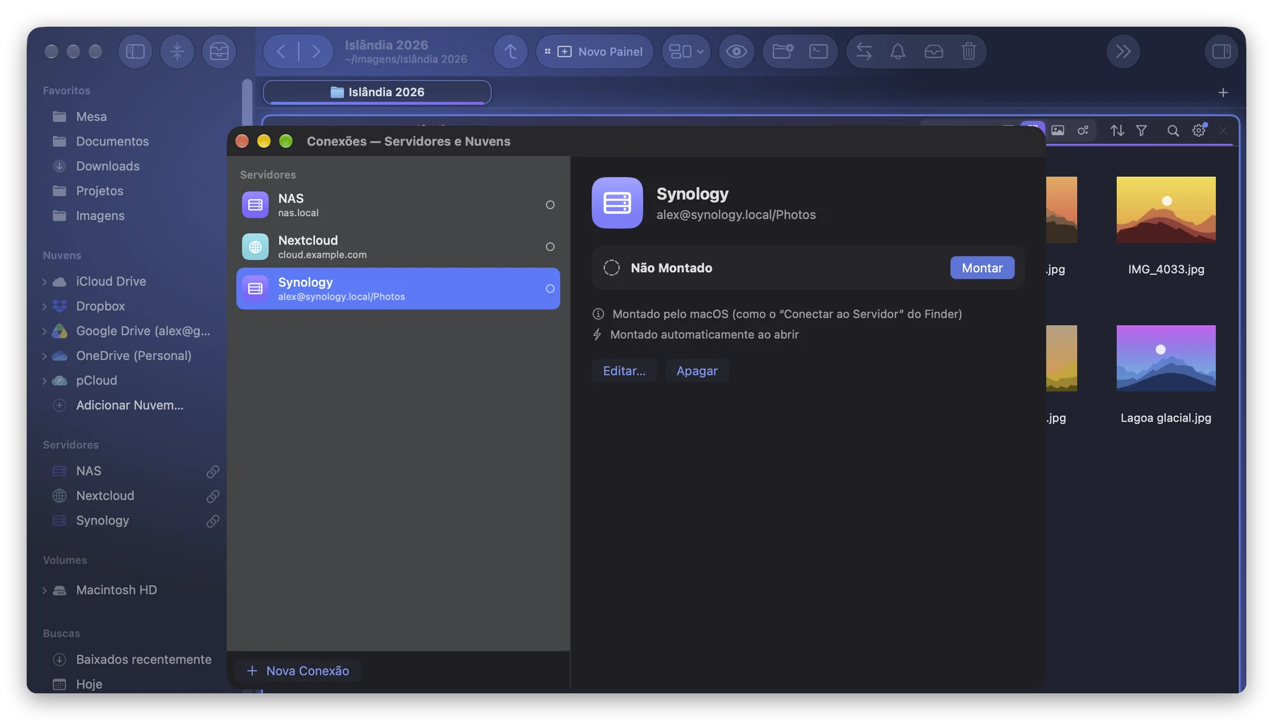
Task: Go forward with the right arrow button
Action: [316, 52]
